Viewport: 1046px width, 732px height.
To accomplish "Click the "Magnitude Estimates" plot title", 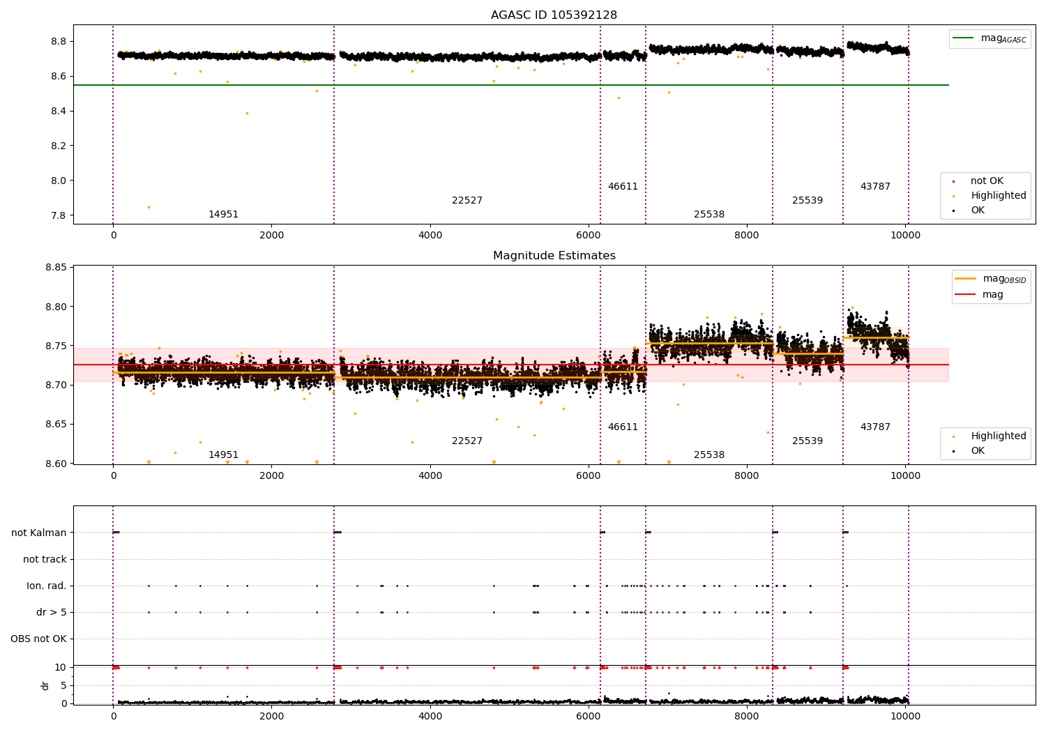I will [x=554, y=256].
